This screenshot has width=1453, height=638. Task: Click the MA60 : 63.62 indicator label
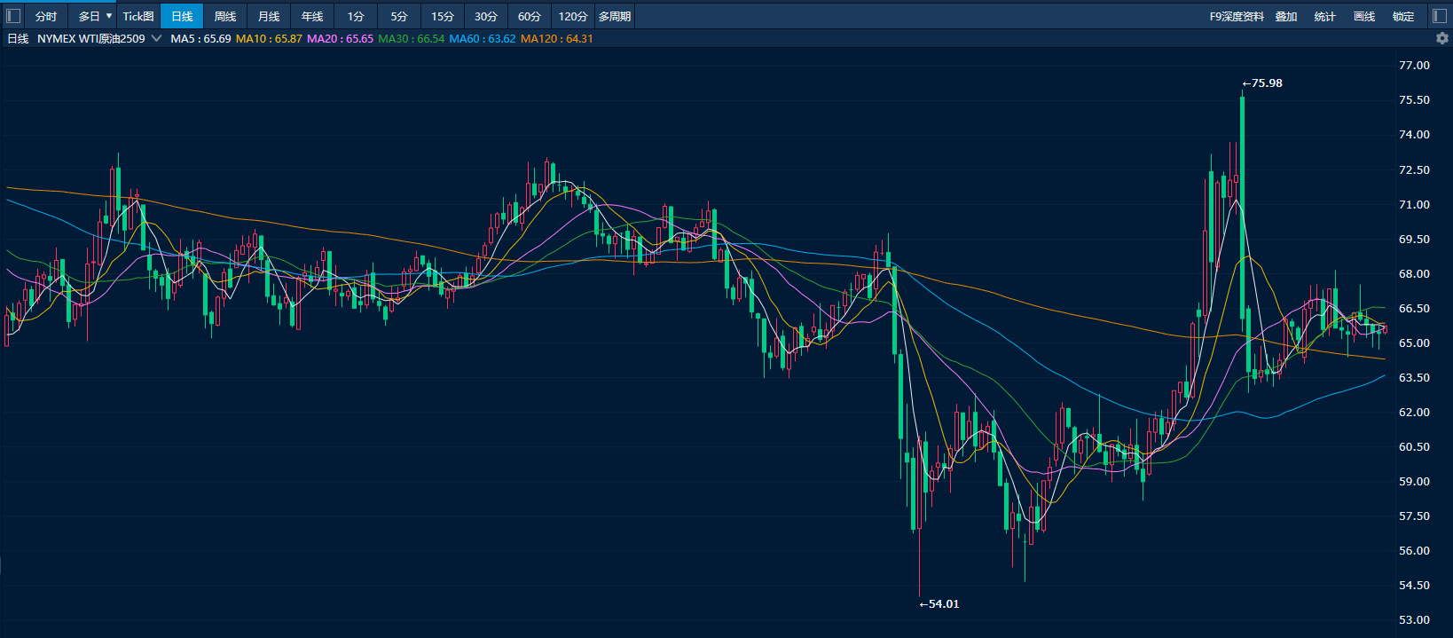click(483, 38)
